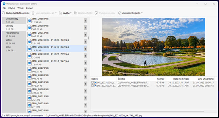Click file icon of IMG_20231030_141746_372.jpg
Viewport: 219px width, 118px height.
(29, 49)
